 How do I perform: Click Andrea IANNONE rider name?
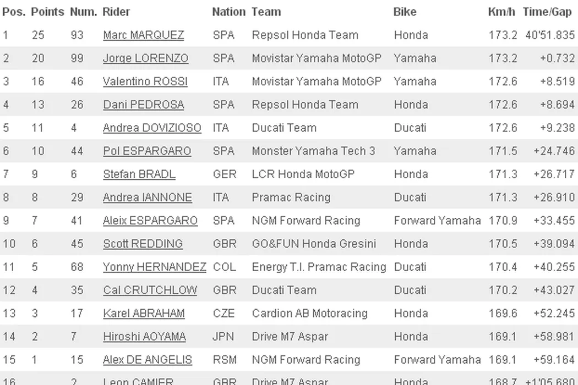point(147,197)
